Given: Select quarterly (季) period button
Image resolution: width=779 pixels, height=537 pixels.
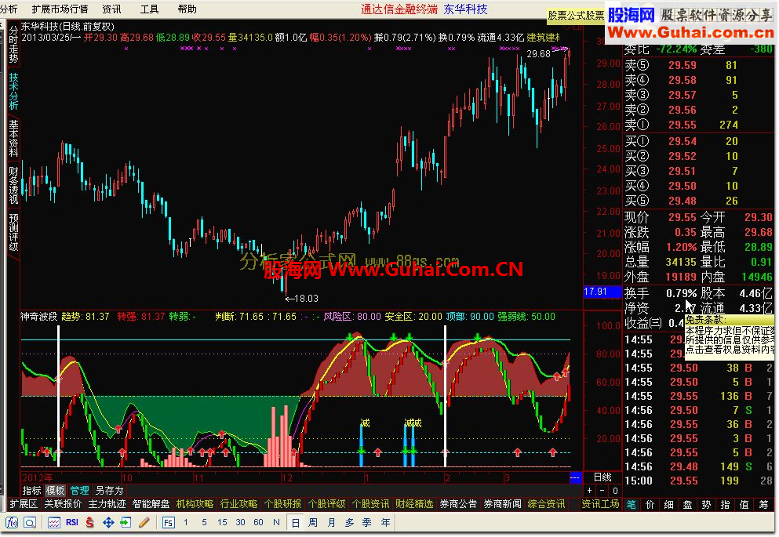Looking at the screenshot, I should 366,523.
